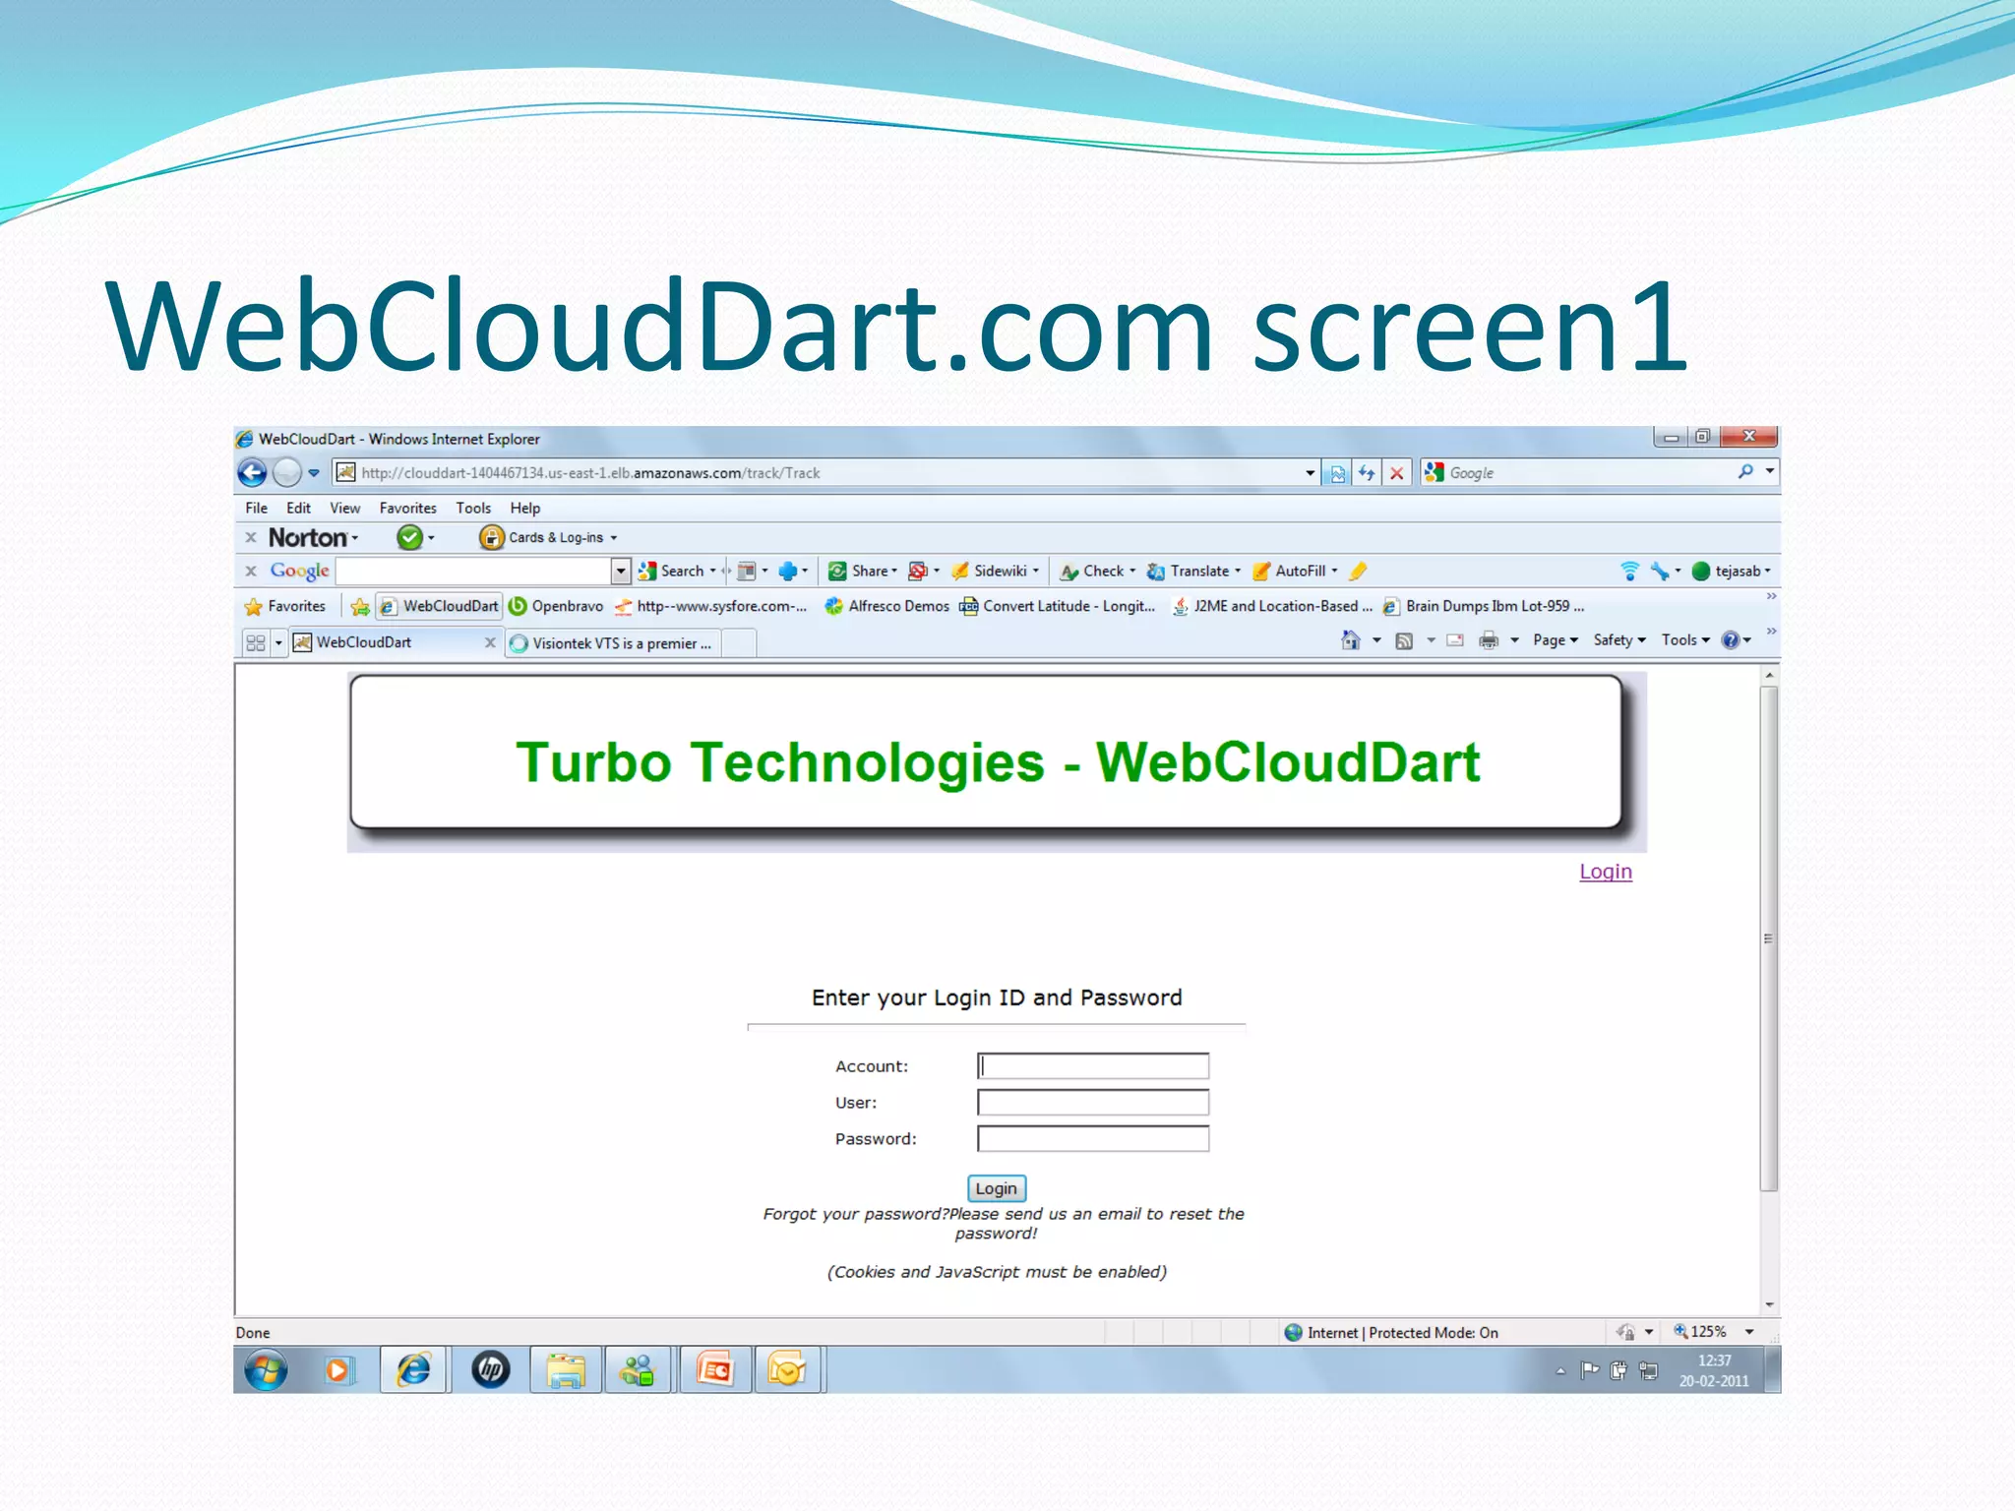Open the WebCloudDart favorites bar link

440,606
